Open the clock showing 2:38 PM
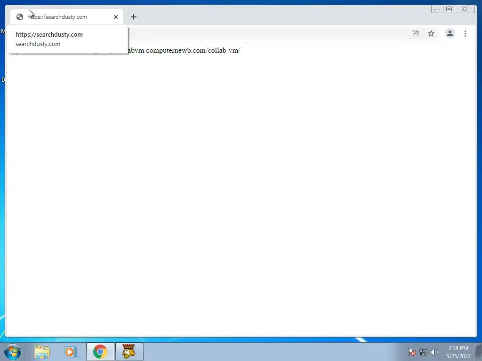Screen dimensions: 482x361 coord(458,352)
